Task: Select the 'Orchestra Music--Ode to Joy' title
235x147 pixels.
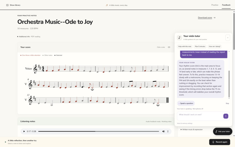Action: (55, 22)
